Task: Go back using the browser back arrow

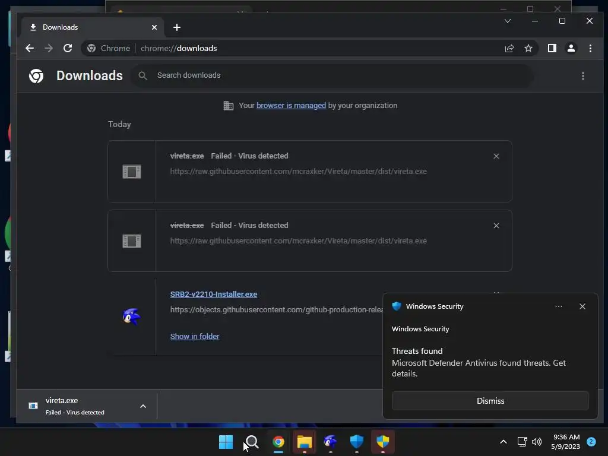Action: tap(30, 48)
